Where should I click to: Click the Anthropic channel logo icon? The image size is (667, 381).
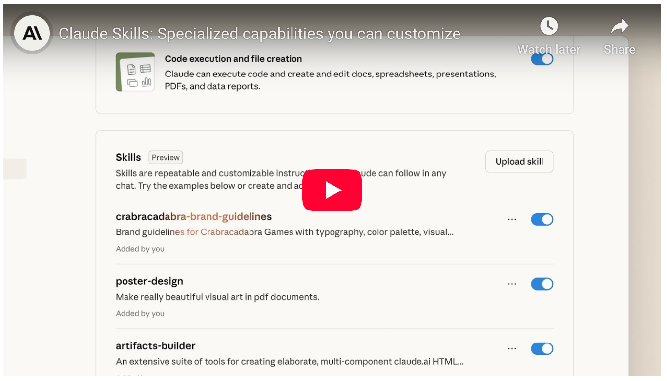coord(32,34)
